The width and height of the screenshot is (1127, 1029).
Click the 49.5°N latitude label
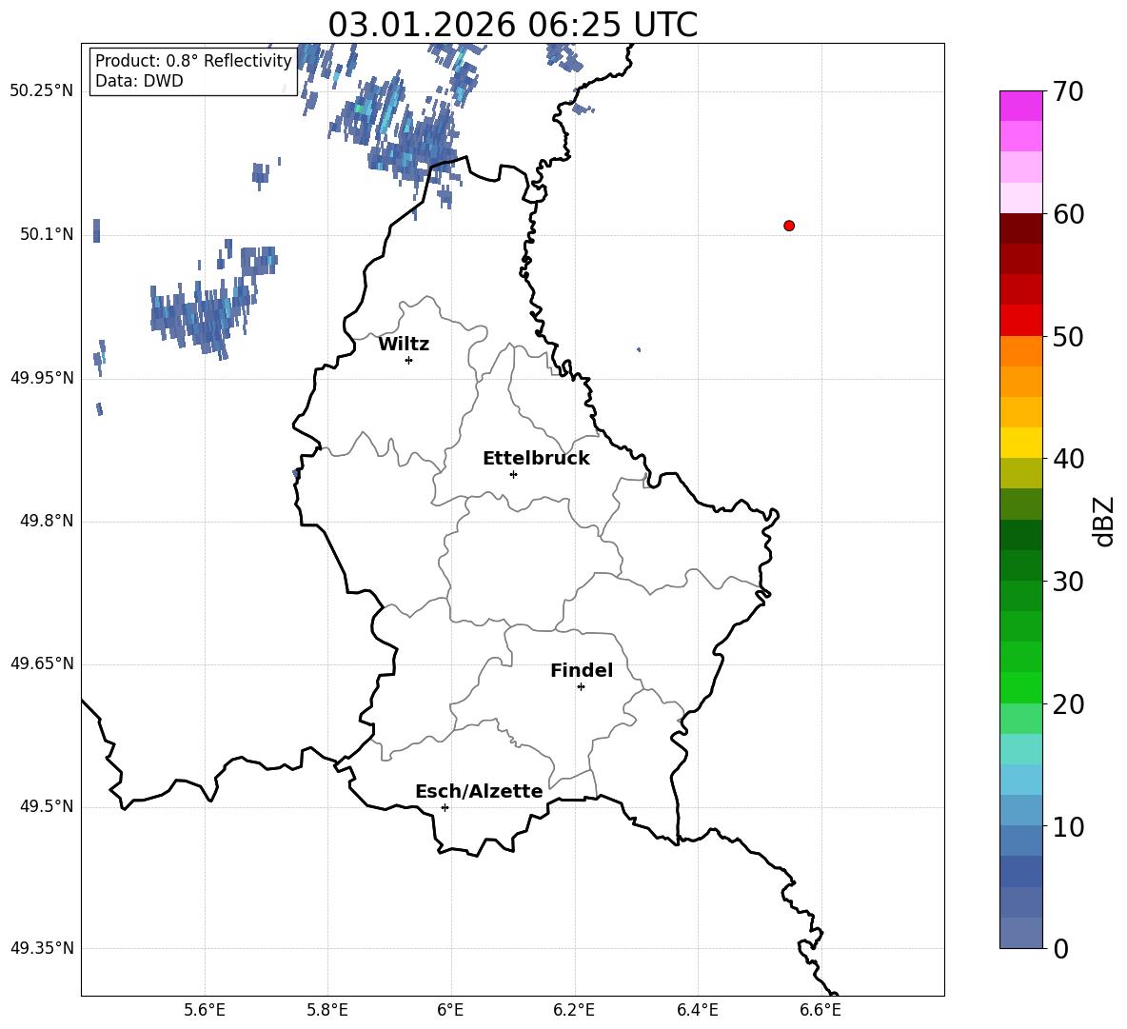(x=47, y=806)
